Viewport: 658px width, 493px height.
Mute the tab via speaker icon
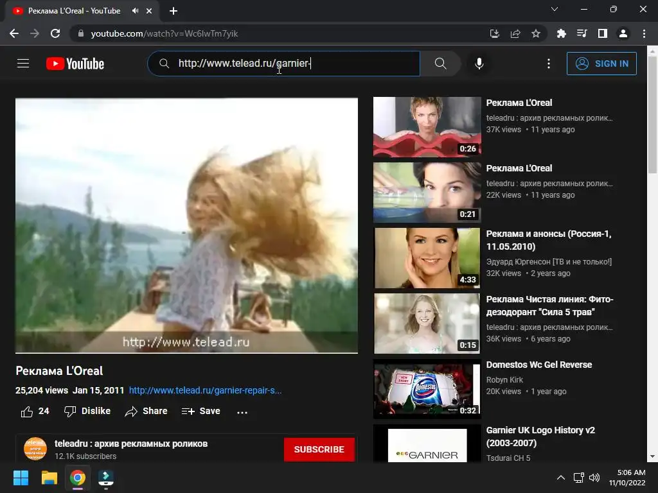pos(135,11)
